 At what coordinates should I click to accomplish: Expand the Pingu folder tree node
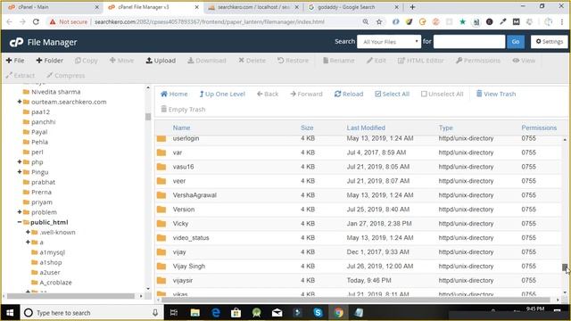coord(20,172)
